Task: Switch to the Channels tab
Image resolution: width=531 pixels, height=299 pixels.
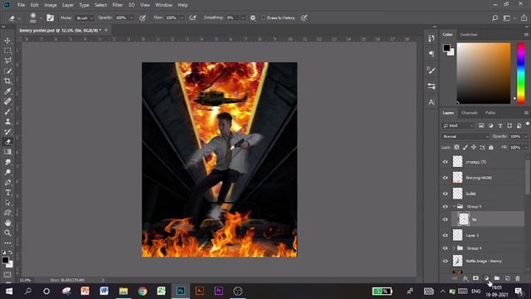Action: coord(470,113)
